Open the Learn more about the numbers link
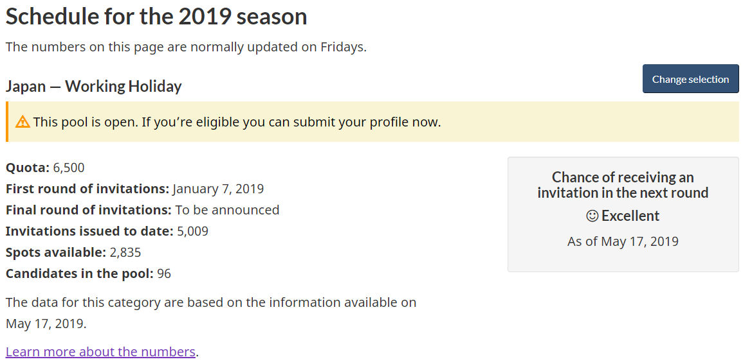 point(100,352)
